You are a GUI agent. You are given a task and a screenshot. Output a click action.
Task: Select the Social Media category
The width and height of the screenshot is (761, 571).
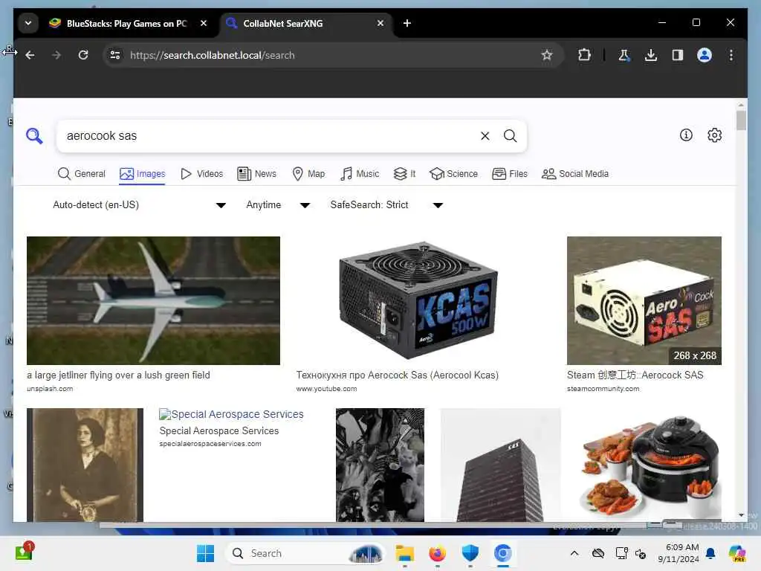(575, 174)
